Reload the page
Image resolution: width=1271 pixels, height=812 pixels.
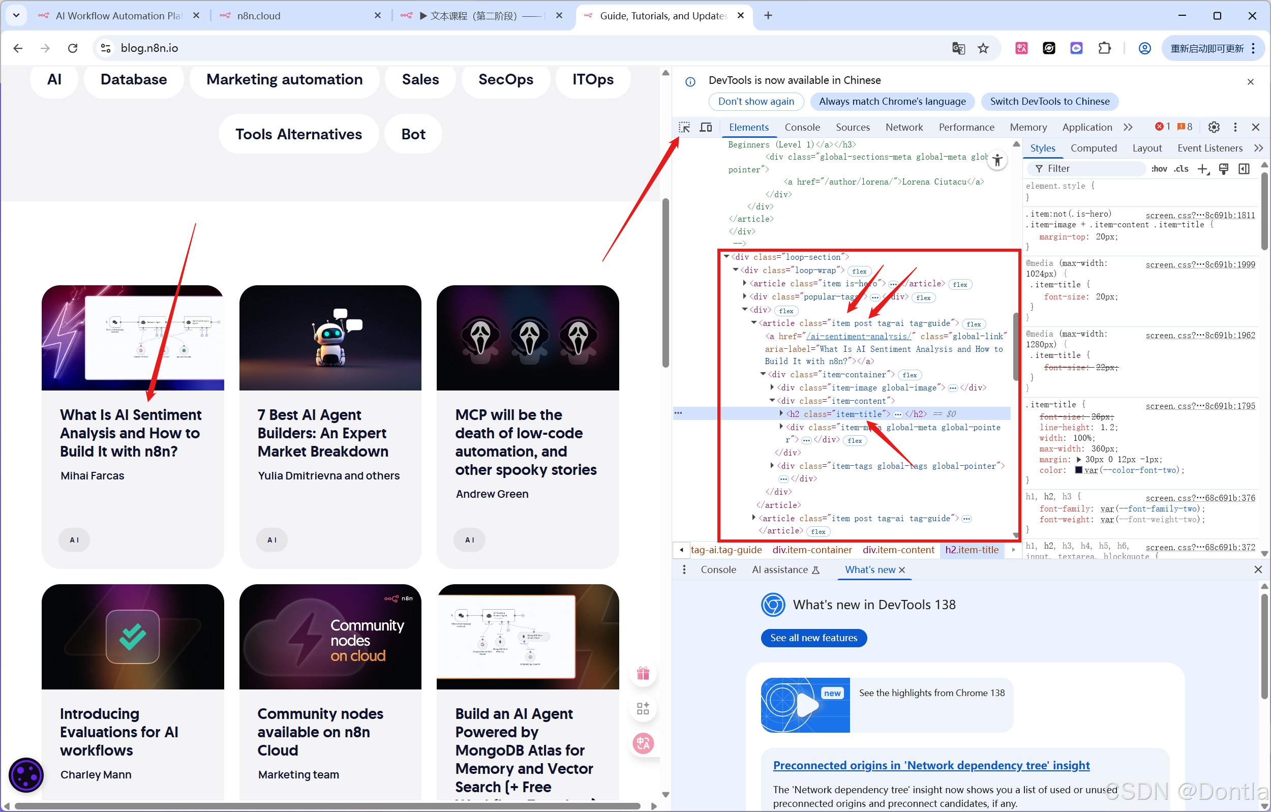[x=73, y=48]
